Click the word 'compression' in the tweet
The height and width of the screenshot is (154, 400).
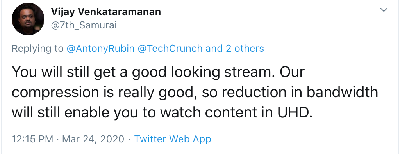(x=55, y=93)
